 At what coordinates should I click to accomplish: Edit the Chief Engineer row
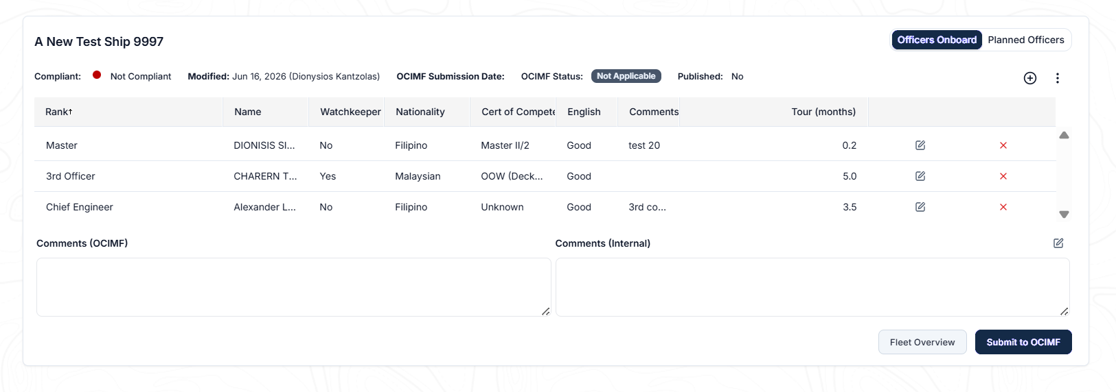point(920,207)
